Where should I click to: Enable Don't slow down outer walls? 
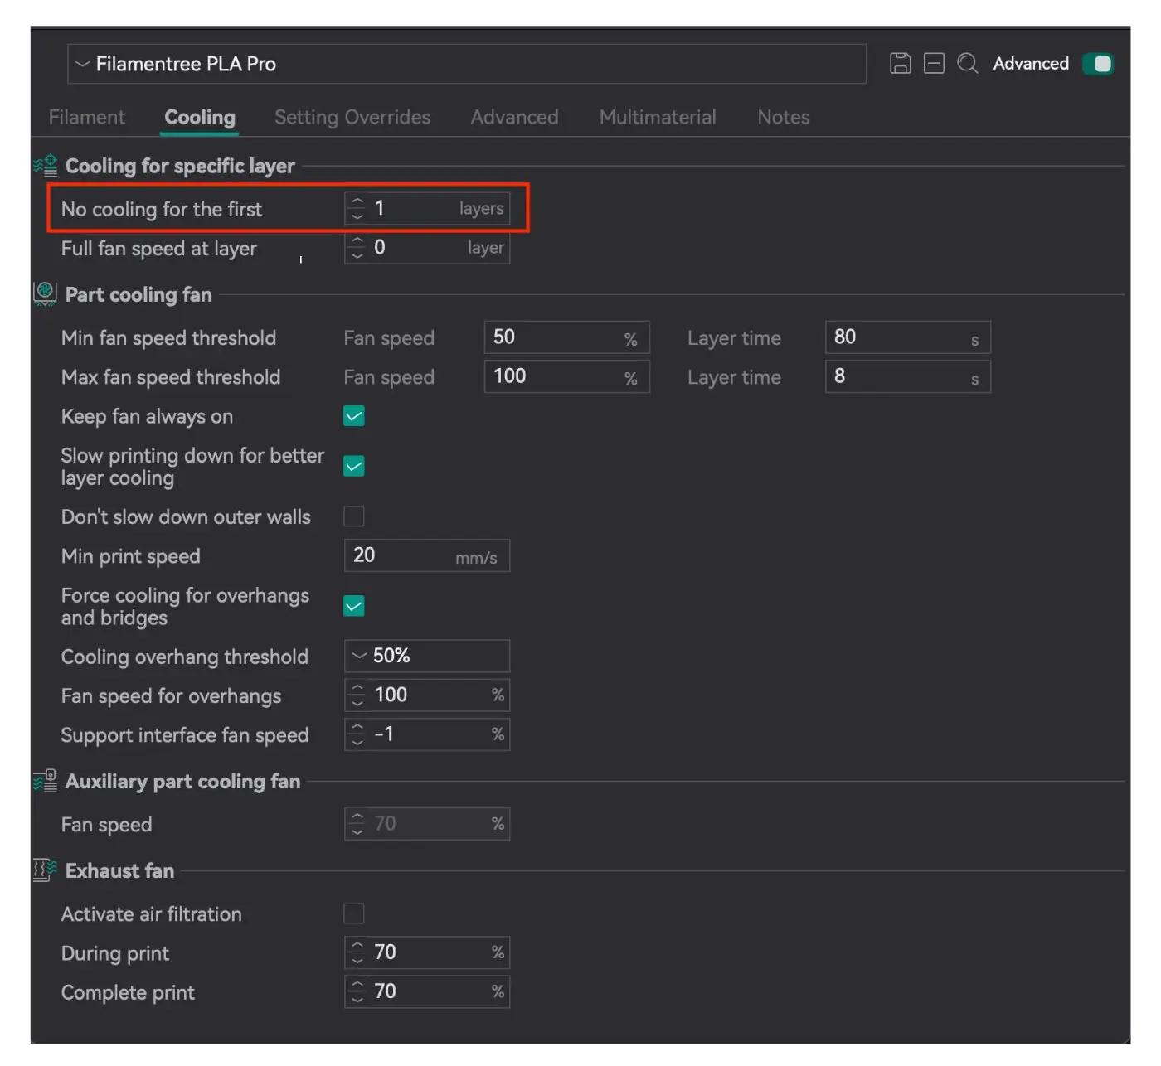pos(354,516)
